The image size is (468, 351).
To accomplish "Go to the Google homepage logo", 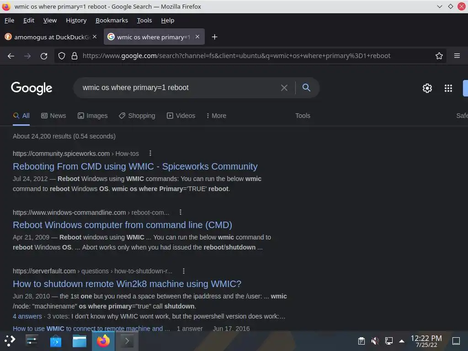I will [x=32, y=88].
